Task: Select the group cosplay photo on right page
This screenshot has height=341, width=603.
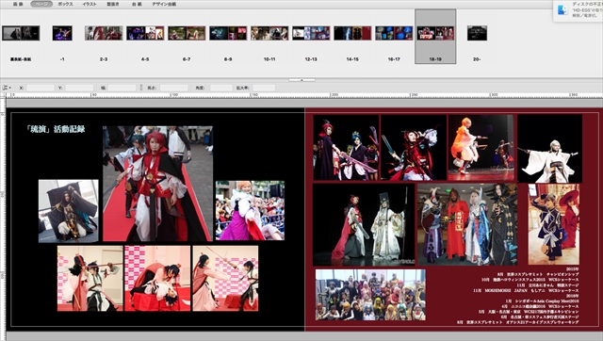Action: click(370, 295)
